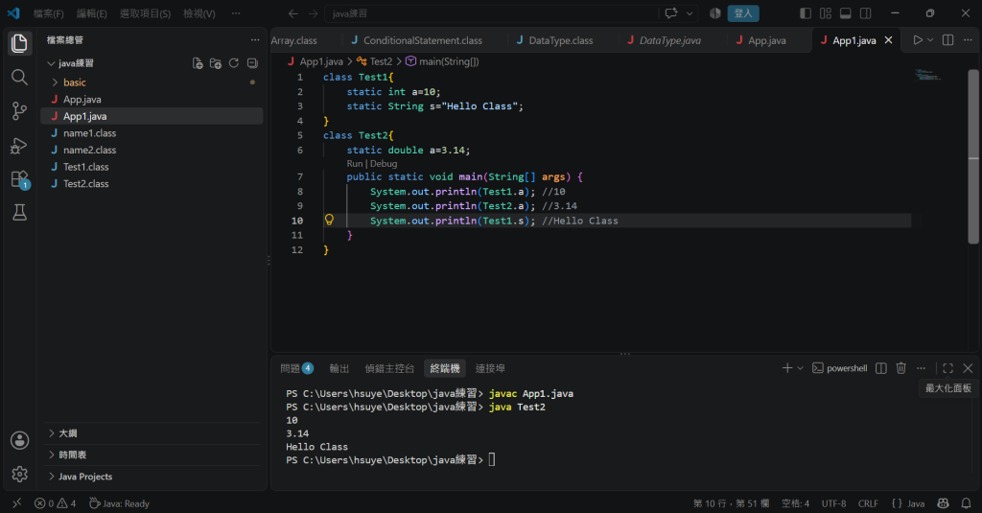Viewport: 982px width, 513px height.
Task: Open Run and Debug view
Action: coord(19,146)
